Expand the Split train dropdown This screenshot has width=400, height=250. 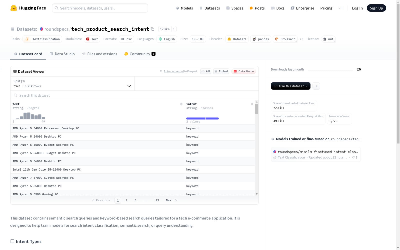pyautogui.click(x=72, y=83)
